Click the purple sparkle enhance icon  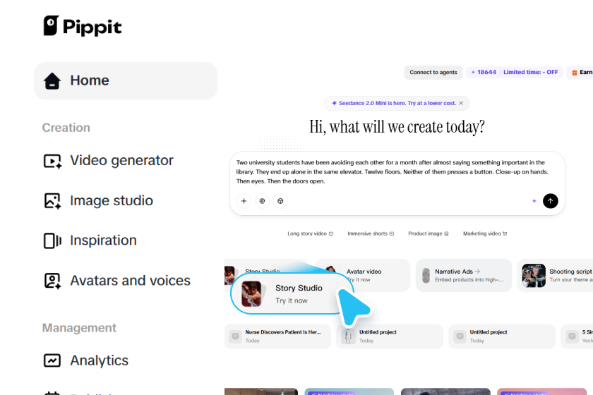[534, 201]
